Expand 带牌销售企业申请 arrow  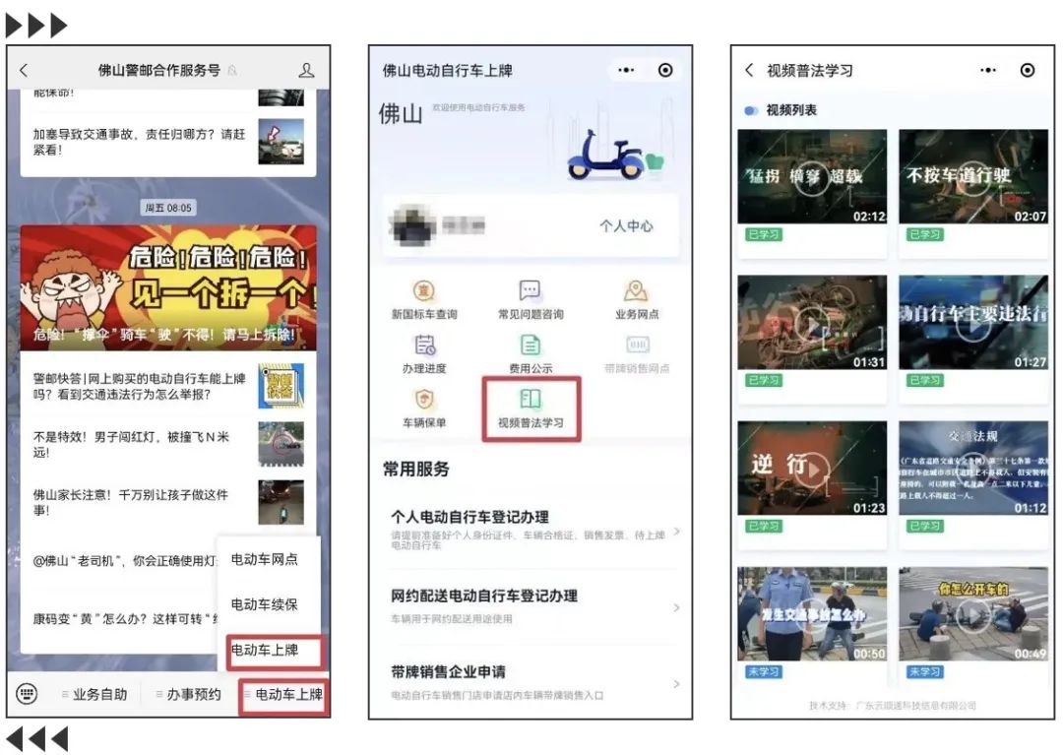pyautogui.click(x=676, y=683)
